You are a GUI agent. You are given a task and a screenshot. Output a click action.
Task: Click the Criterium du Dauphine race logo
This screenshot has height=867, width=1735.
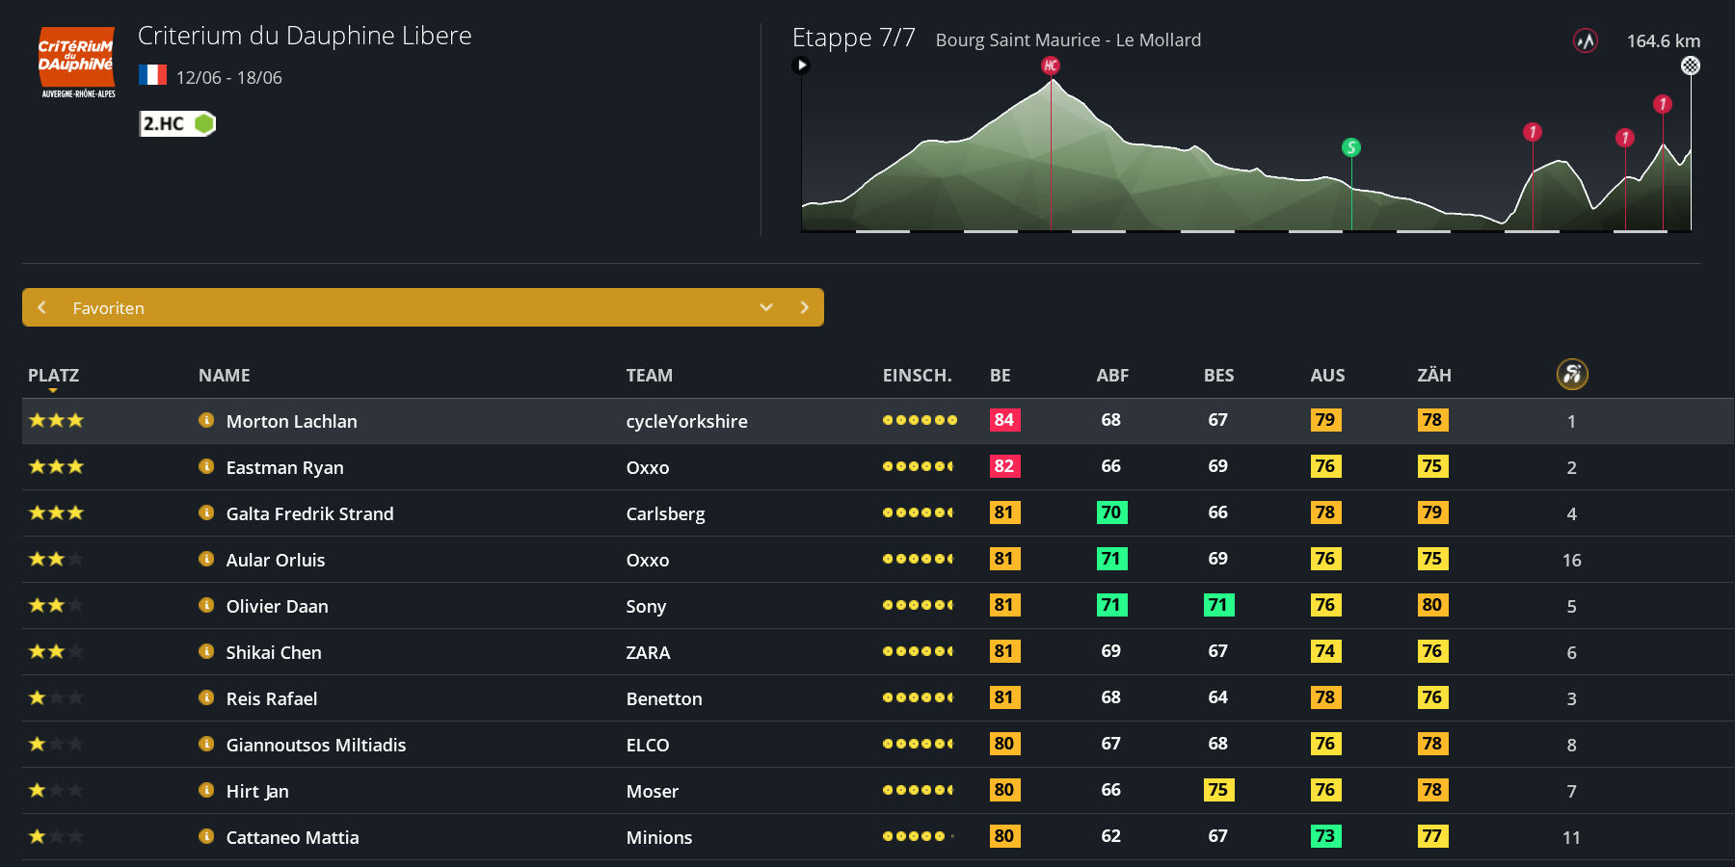[x=77, y=63]
